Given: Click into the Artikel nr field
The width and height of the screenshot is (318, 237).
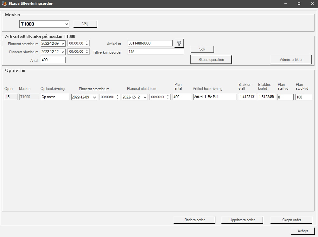Looking at the screenshot, I should click(150, 43).
